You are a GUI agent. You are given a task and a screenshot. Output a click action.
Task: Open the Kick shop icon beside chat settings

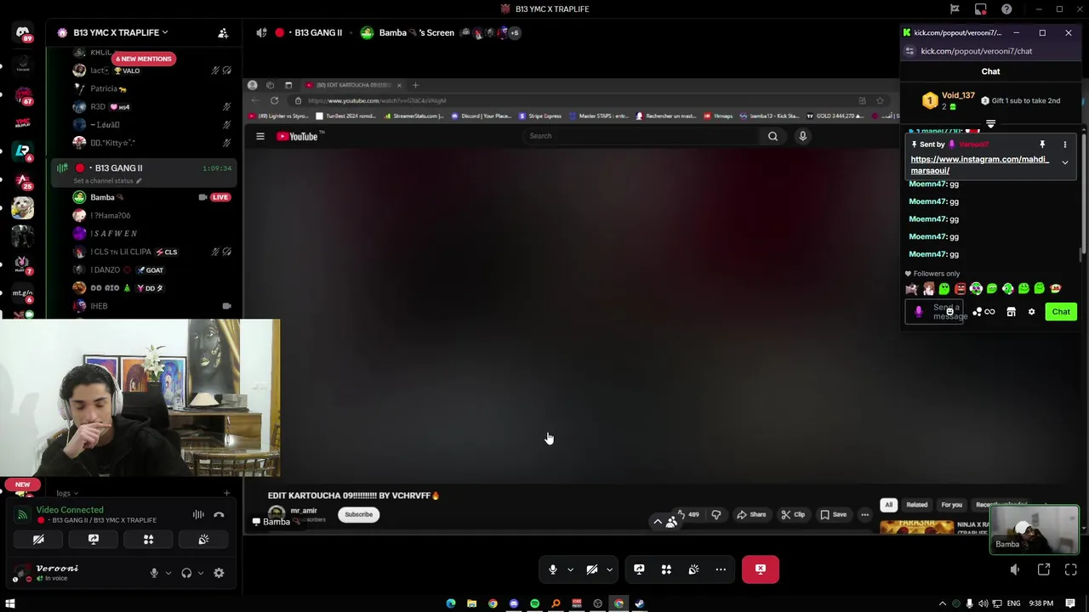1011,312
